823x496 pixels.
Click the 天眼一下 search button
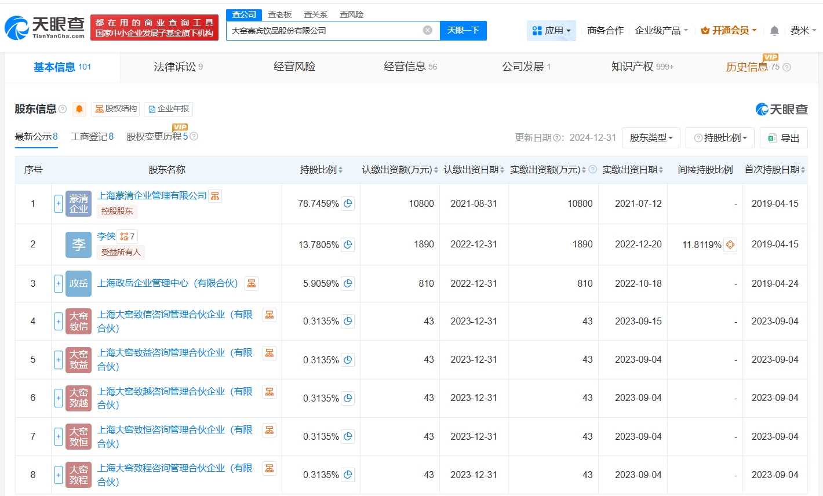463,30
